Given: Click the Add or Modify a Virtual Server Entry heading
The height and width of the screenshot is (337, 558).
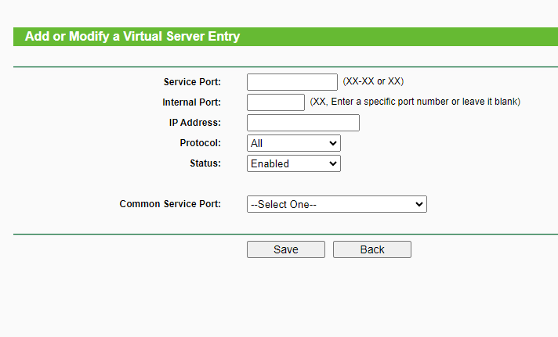Looking at the screenshot, I should [132, 36].
